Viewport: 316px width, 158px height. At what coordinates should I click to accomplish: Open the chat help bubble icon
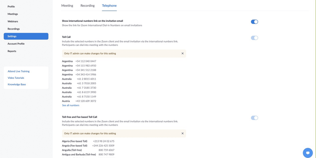308,153
